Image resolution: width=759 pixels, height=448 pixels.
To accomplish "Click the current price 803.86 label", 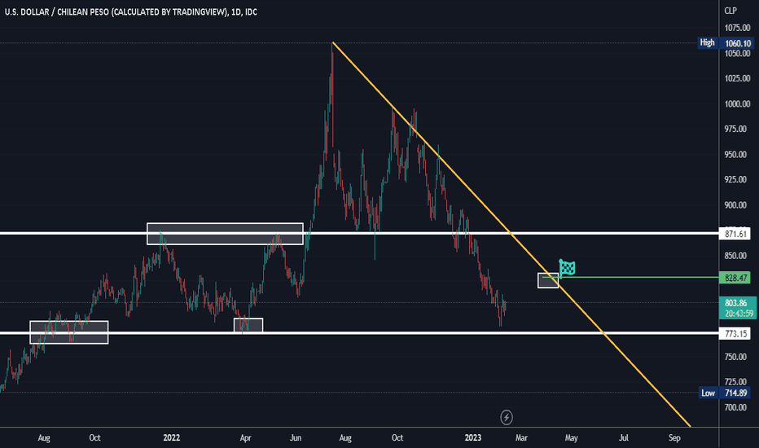I will pyautogui.click(x=735, y=303).
